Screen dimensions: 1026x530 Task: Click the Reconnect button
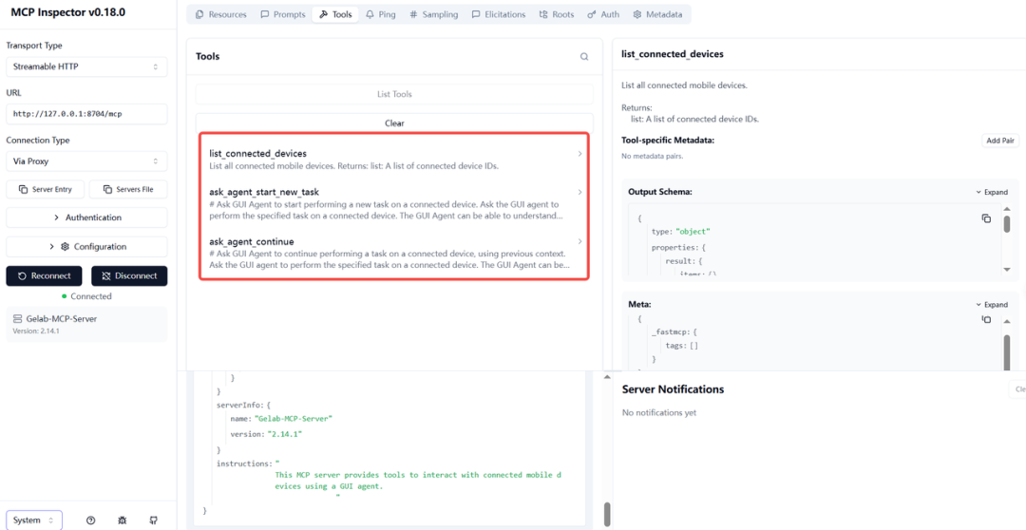pos(46,276)
